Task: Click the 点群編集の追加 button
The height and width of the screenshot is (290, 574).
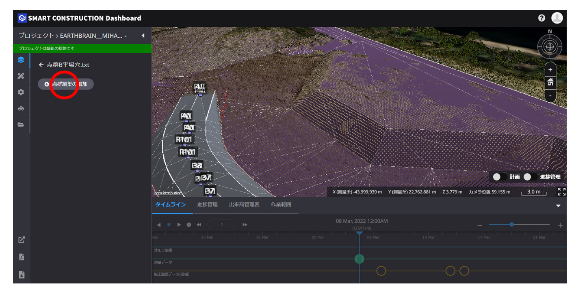Action: point(66,84)
